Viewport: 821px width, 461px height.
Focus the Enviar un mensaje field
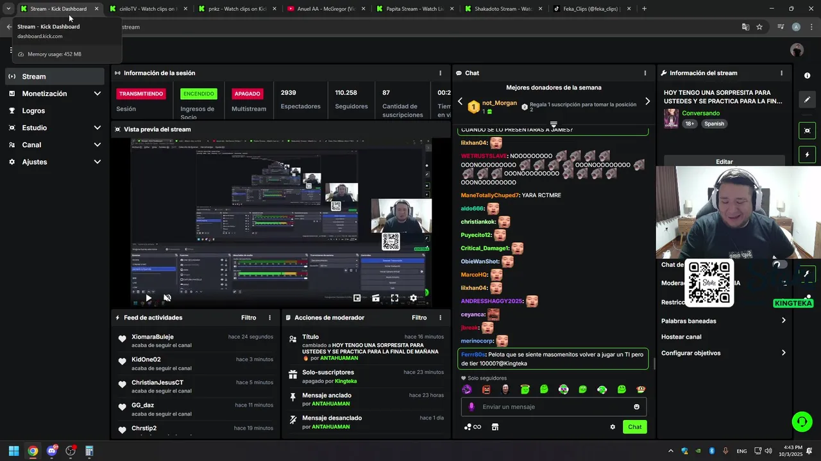tap(554, 407)
